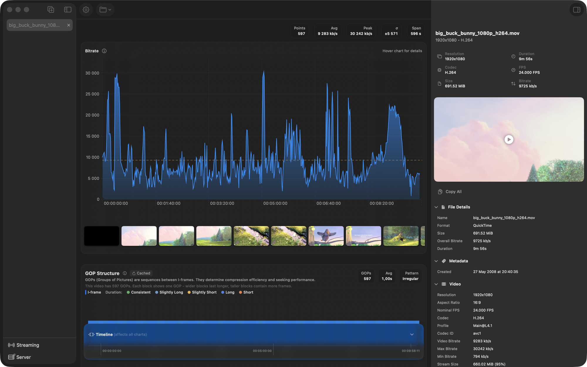The width and height of the screenshot is (587, 367).
Task: Close the big_buck_bunny_108... tab
Action: (69, 25)
